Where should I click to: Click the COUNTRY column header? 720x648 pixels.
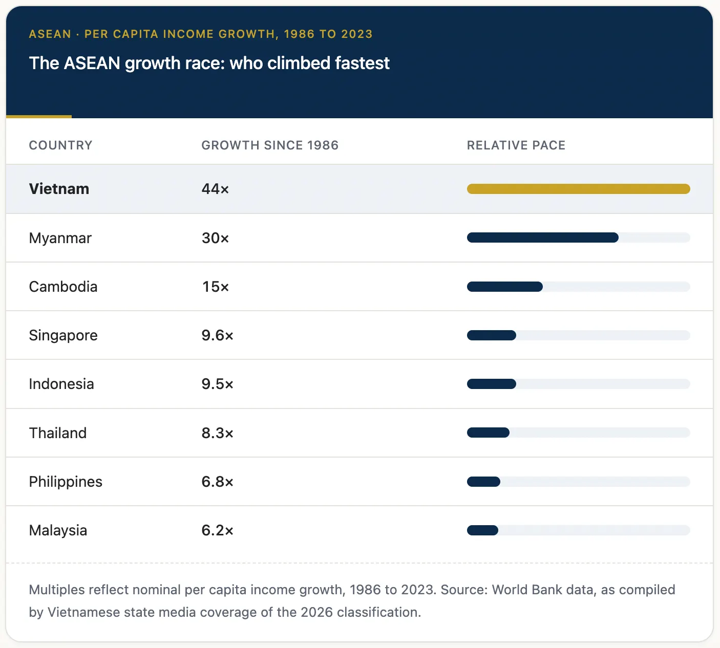click(x=60, y=145)
